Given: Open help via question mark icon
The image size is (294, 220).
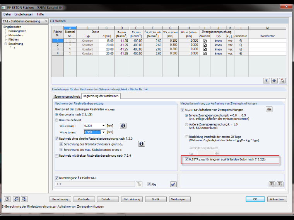Looking at the screenshot, I should [x=7, y=199].
